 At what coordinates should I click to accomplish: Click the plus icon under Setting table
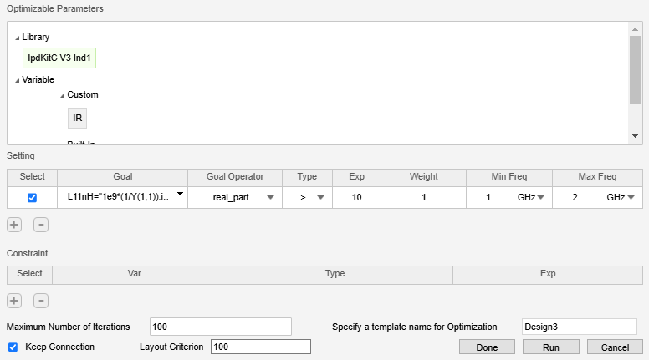tap(14, 225)
